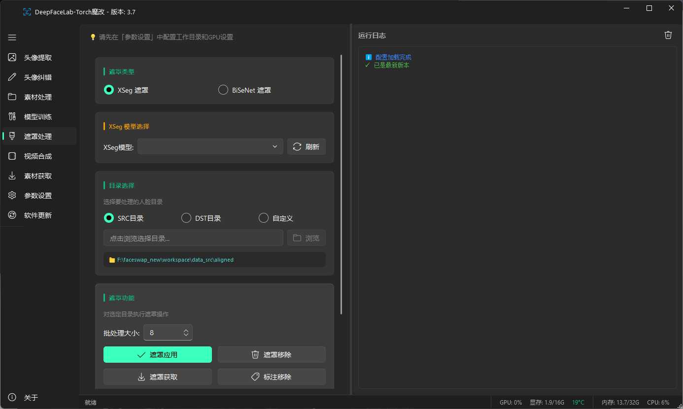Choose the DST目录 radio button

[x=186, y=218]
